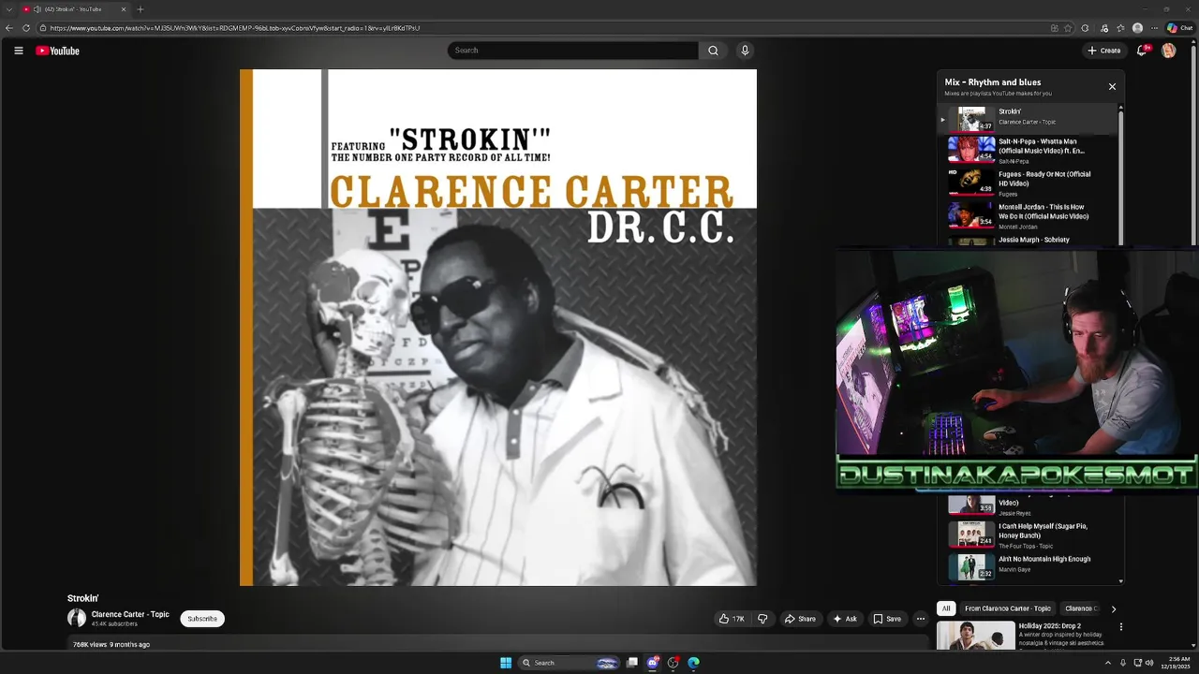Click the YouTube search input field
1199x674 pixels.
point(572,51)
